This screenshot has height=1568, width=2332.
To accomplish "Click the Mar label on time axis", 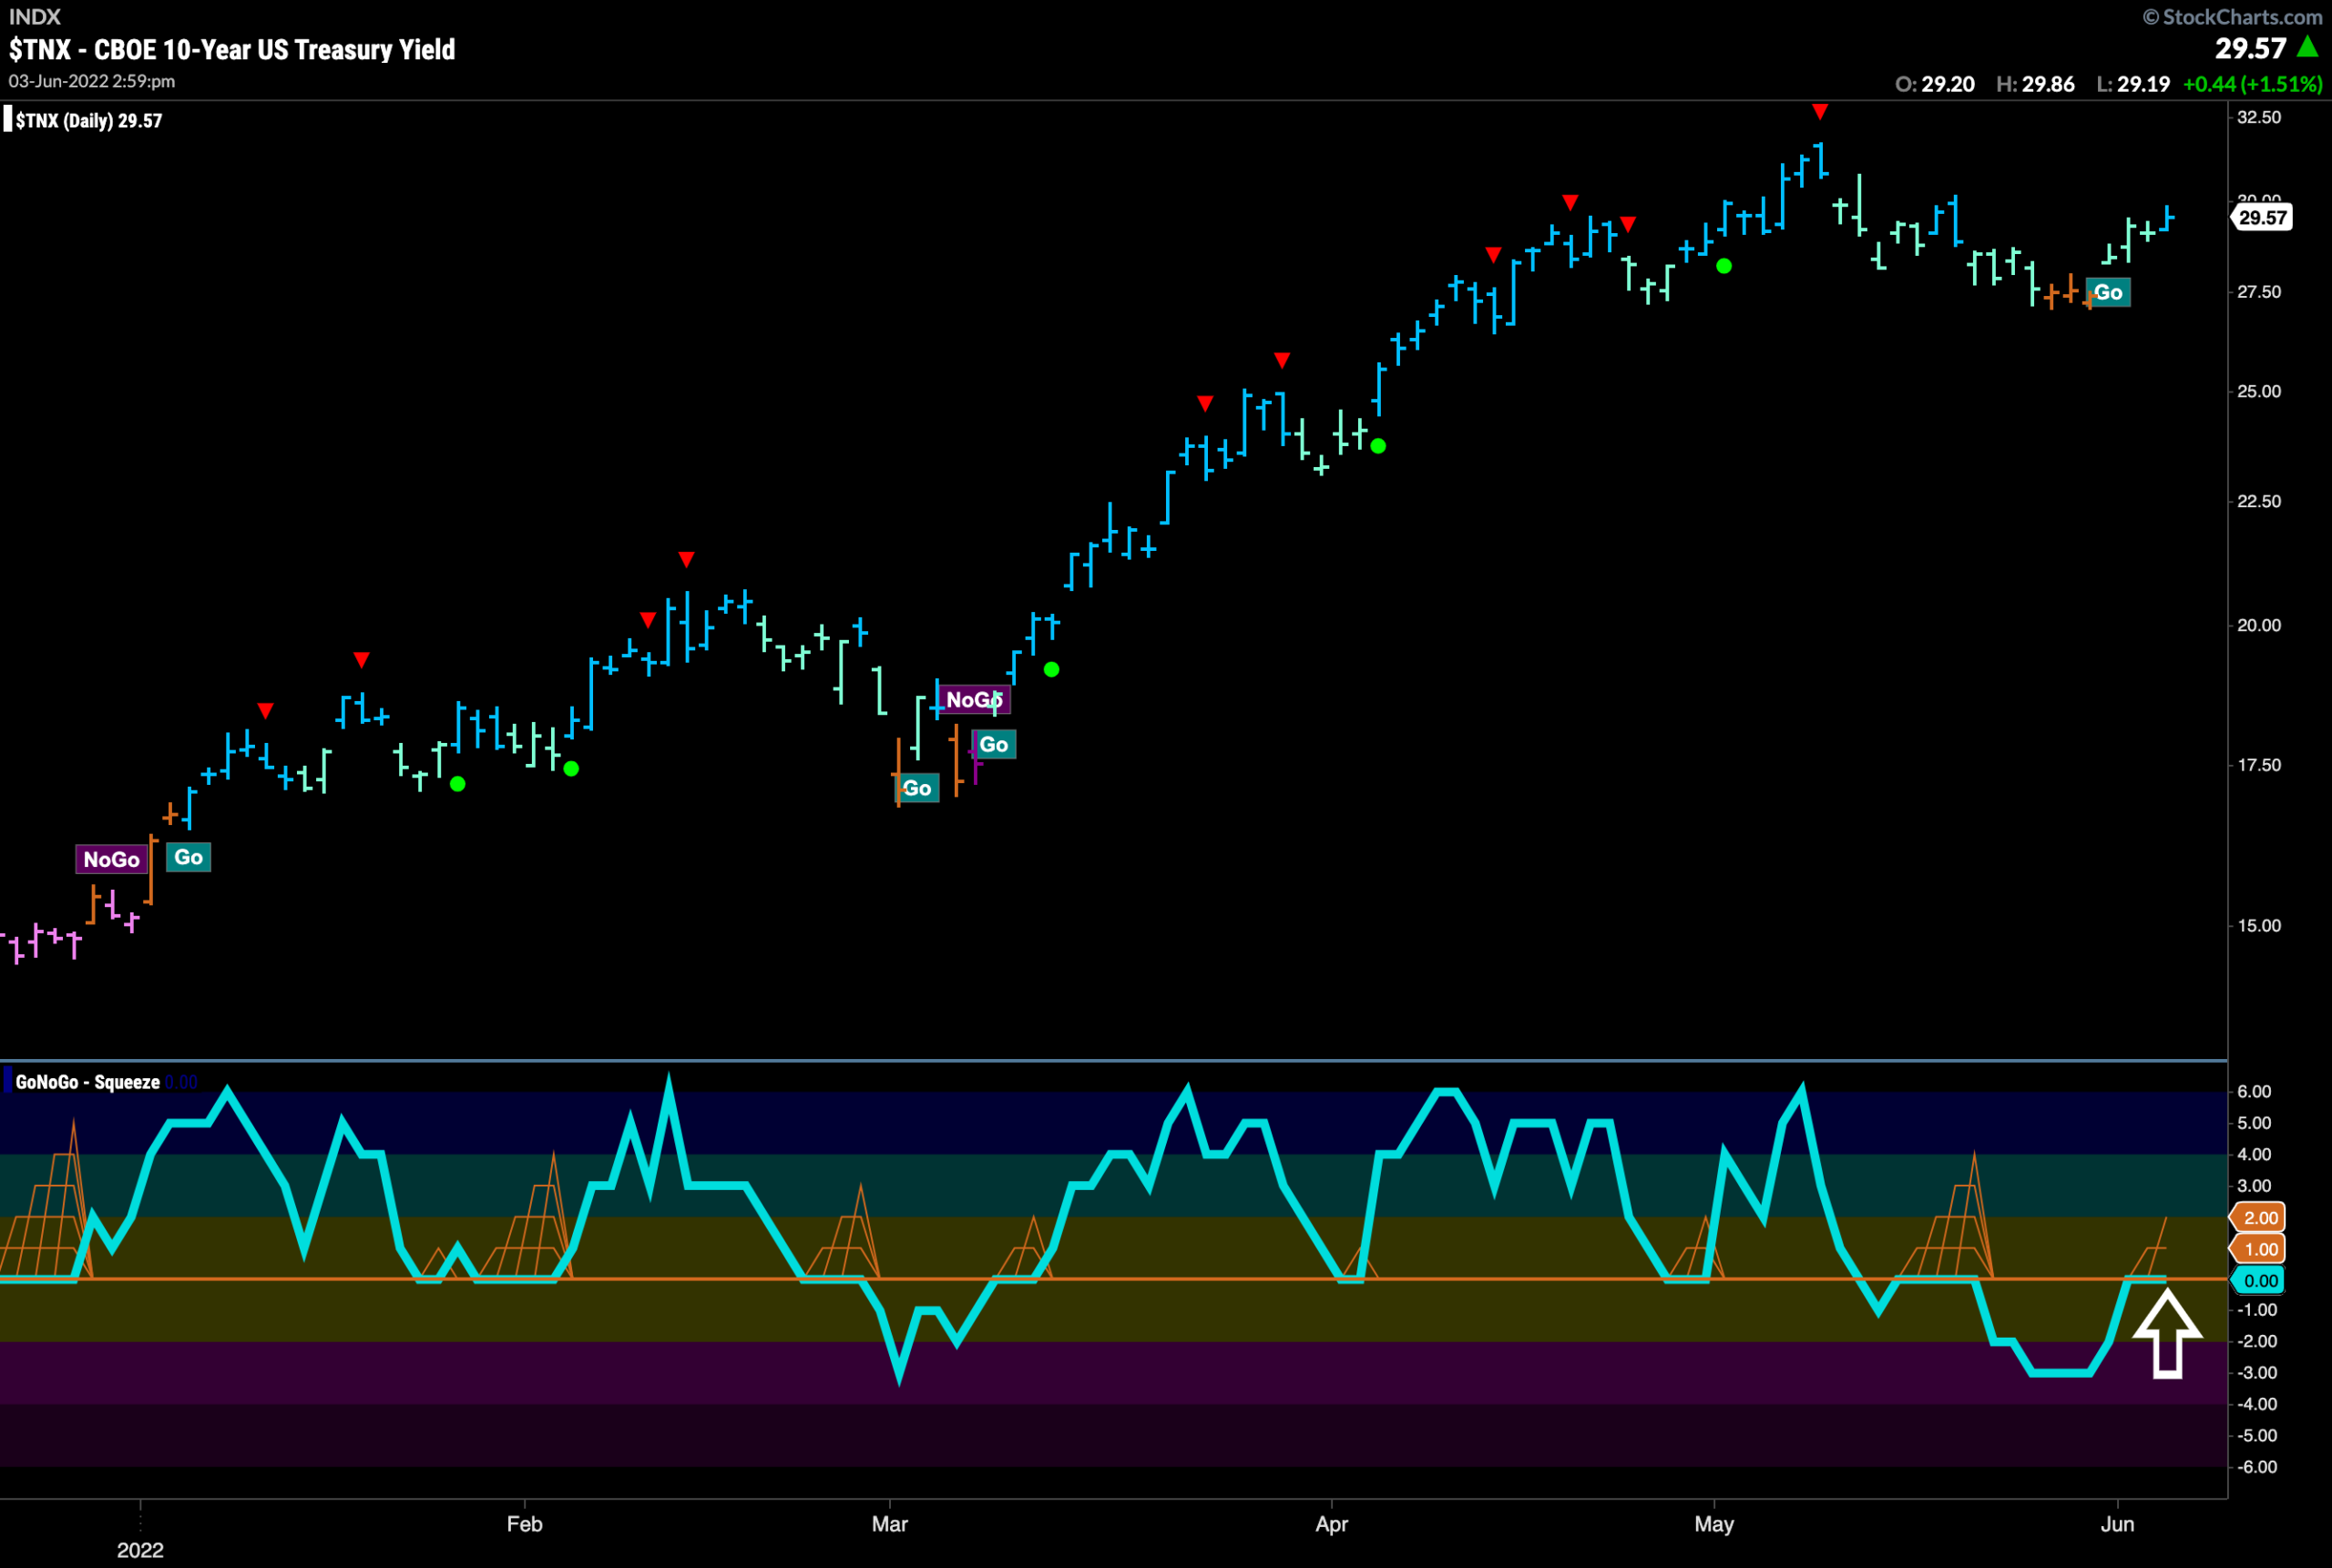I will click(889, 1524).
